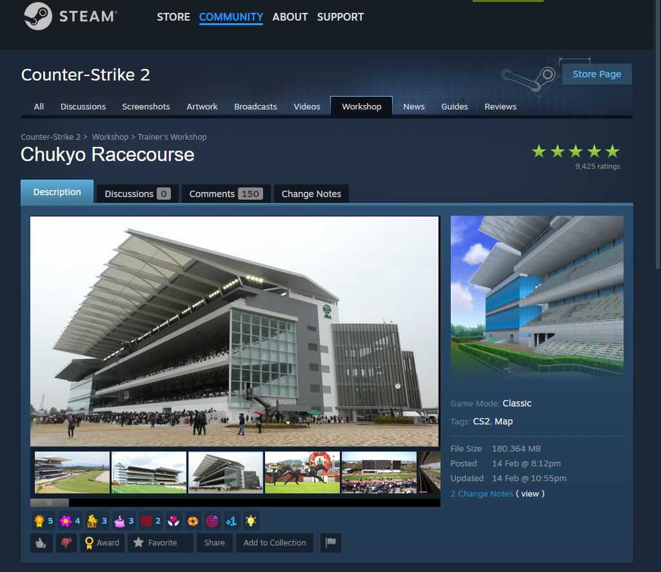This screenshot has height=572, width=661.
Task: Switch to the Guides hub tab
Action: click(455, 106)
